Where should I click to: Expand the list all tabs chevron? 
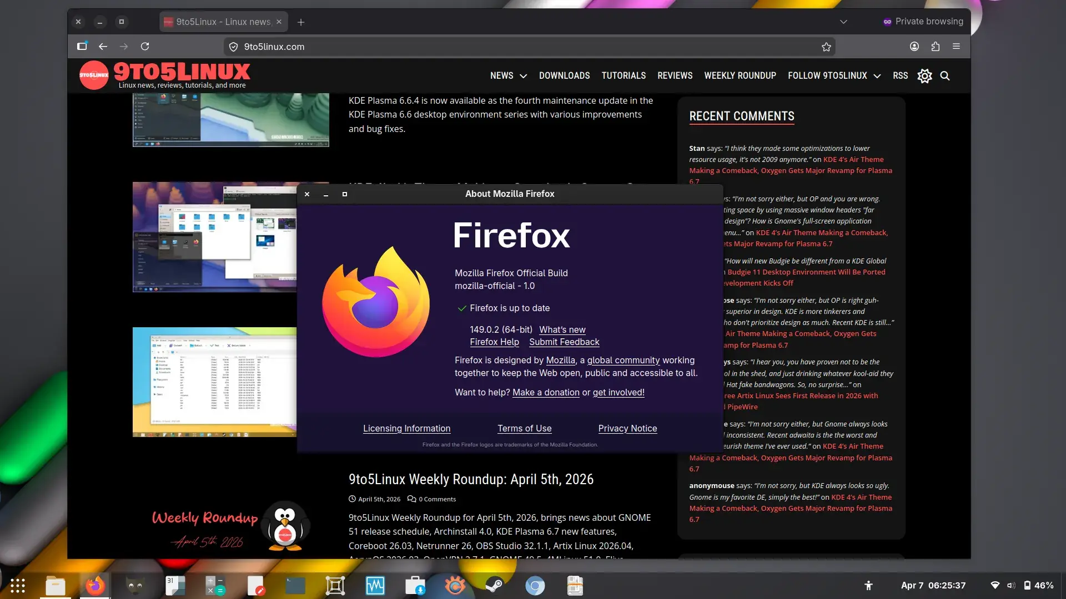point(843,22)
